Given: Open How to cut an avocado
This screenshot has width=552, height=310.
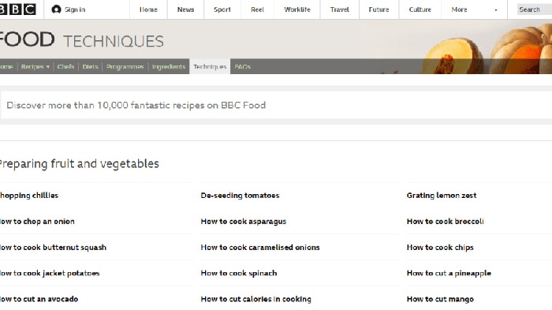Looking at the screenshot, I should pyautogui.click(x=39, y=299).
